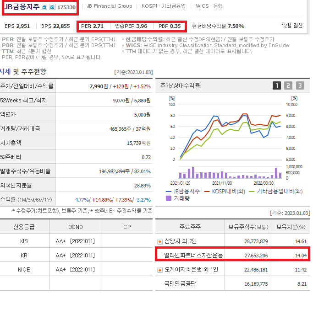The image size is (313, 309).
Task: Click NICE row AA+ [20221011] bond rating
Action: 75,270
